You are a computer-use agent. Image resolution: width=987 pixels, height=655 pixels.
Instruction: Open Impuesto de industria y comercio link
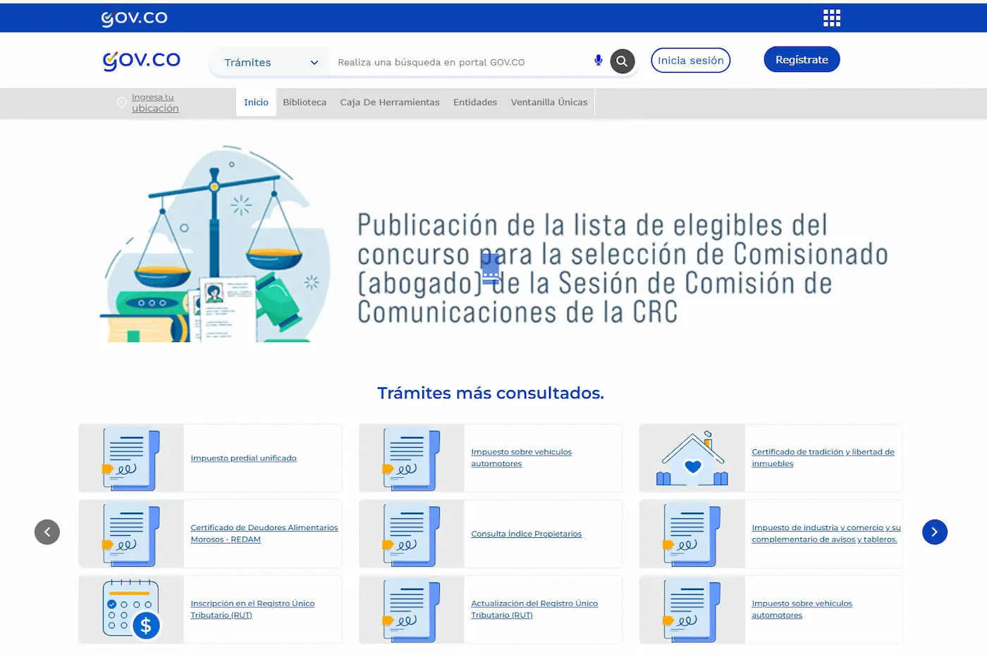click(x=826, y=534)
